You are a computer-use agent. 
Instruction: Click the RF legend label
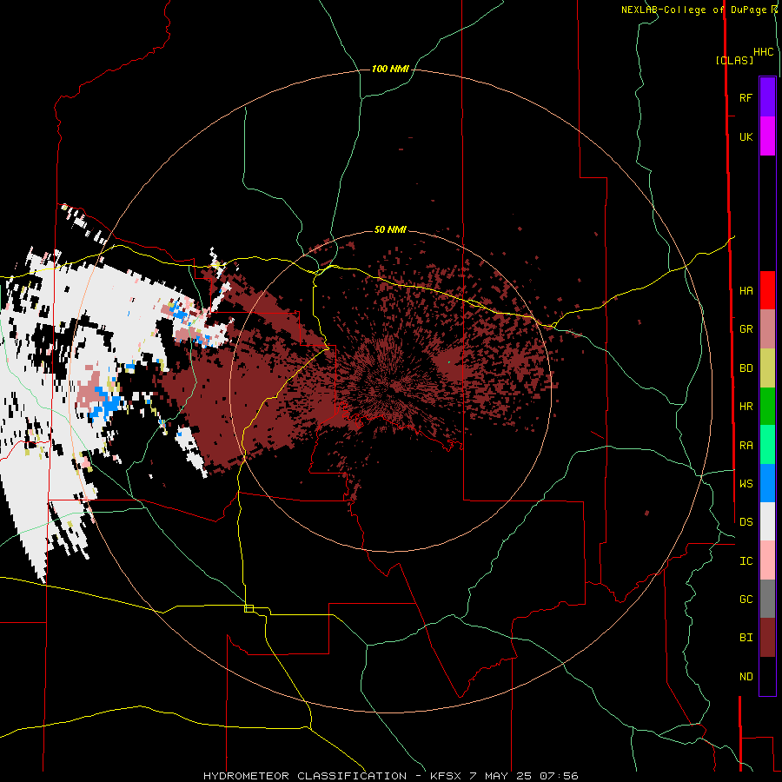click(746, 98)
